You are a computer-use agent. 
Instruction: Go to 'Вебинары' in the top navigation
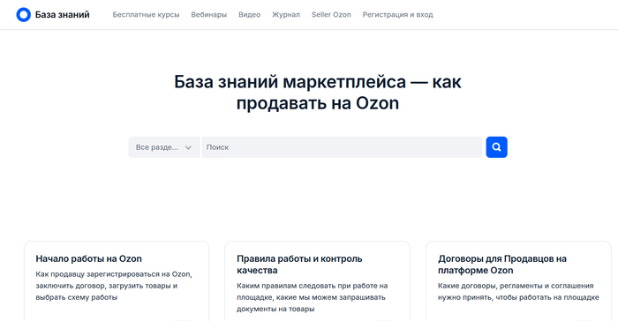point(209,15)
